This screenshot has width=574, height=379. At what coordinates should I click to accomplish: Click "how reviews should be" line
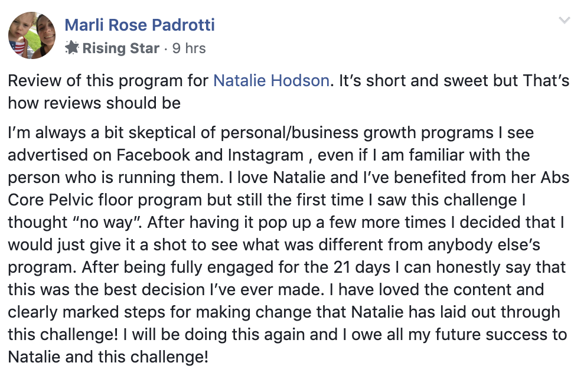94,103
